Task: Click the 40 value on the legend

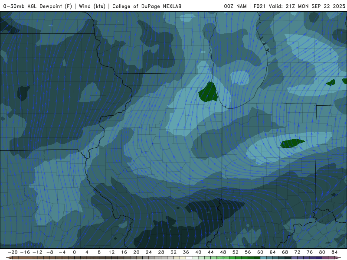Action: [198, 252]
